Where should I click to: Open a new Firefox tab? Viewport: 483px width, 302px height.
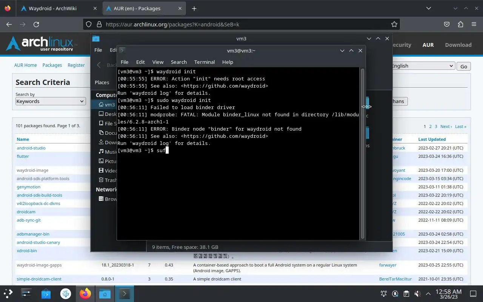tap(194, 8)
